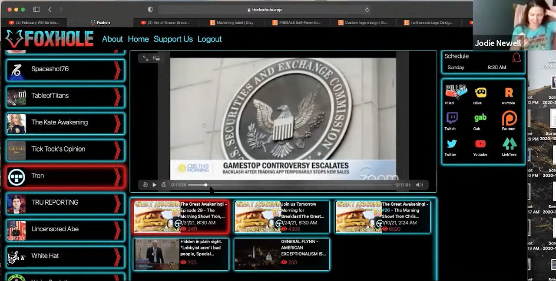Play the paused video
This screenshot has width=556, height=281.
click(x=154, y=185)
